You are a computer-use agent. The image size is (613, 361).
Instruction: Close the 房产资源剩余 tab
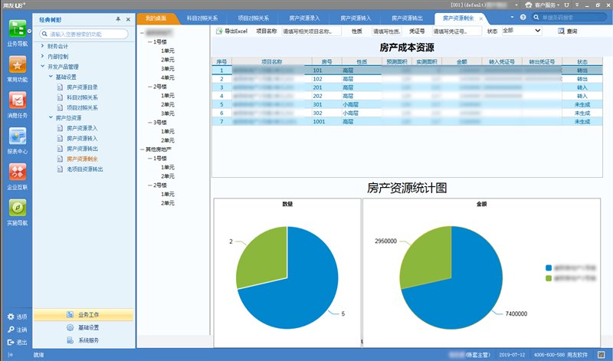[x=481, y=18]
